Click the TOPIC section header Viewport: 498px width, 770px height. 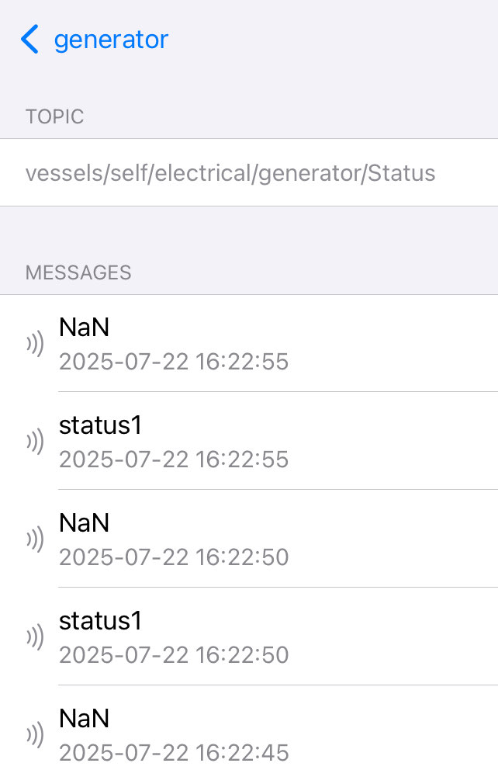[54, 117]
